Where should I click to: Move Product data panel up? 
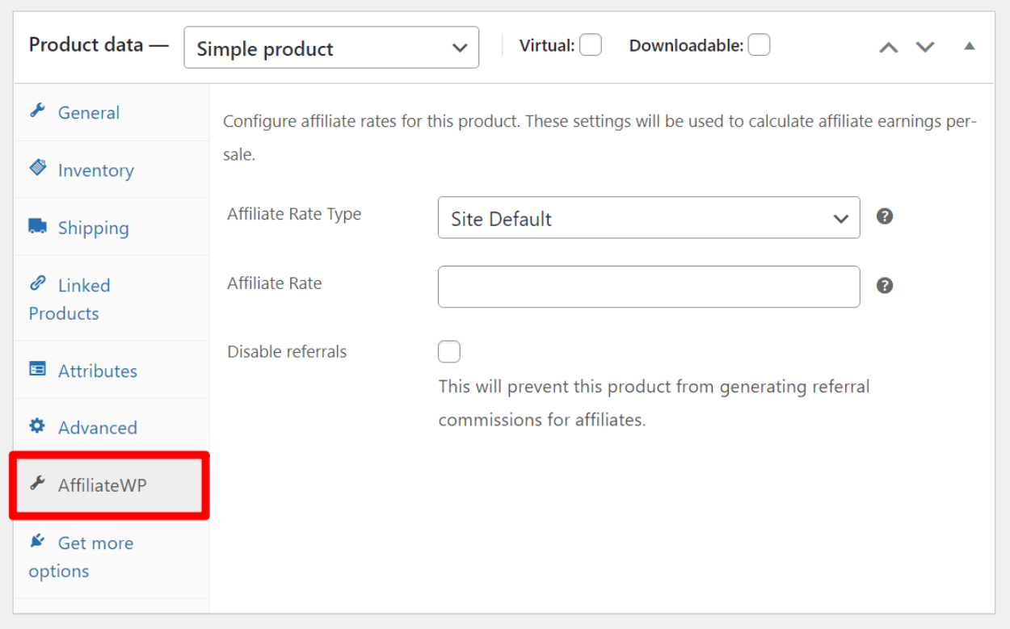(x=889, y=47)
